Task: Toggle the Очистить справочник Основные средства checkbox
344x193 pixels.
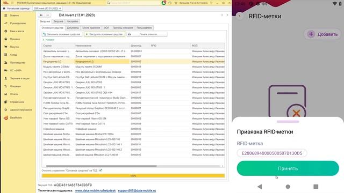Action: tap(101, 170)
